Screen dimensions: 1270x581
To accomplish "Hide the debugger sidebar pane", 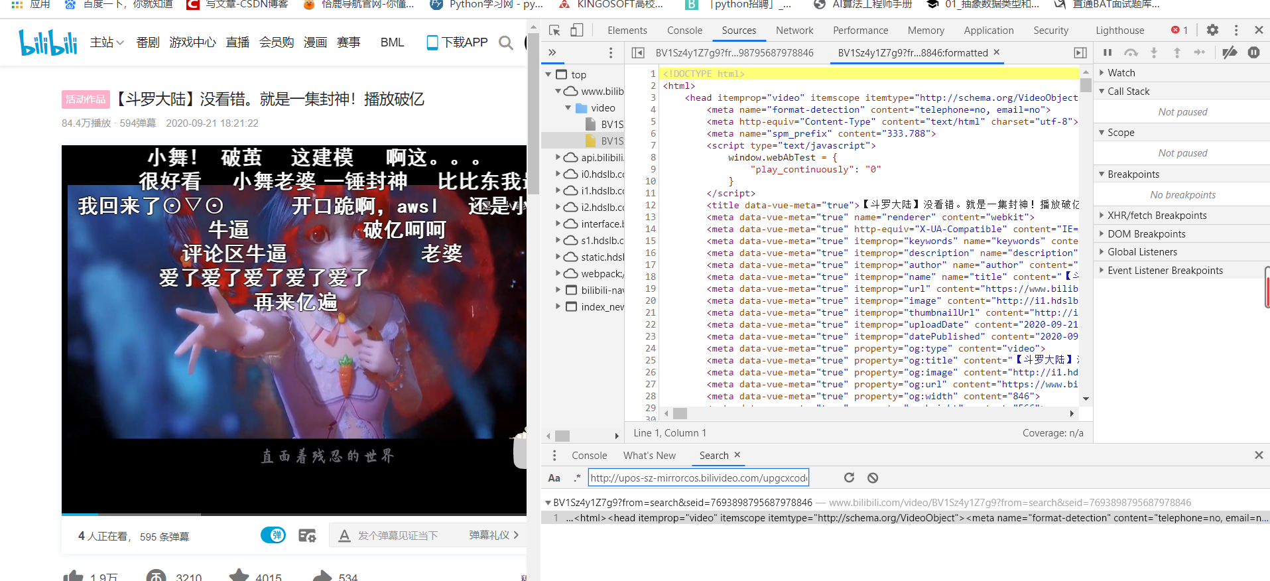I will click(x=1080, y=52).
